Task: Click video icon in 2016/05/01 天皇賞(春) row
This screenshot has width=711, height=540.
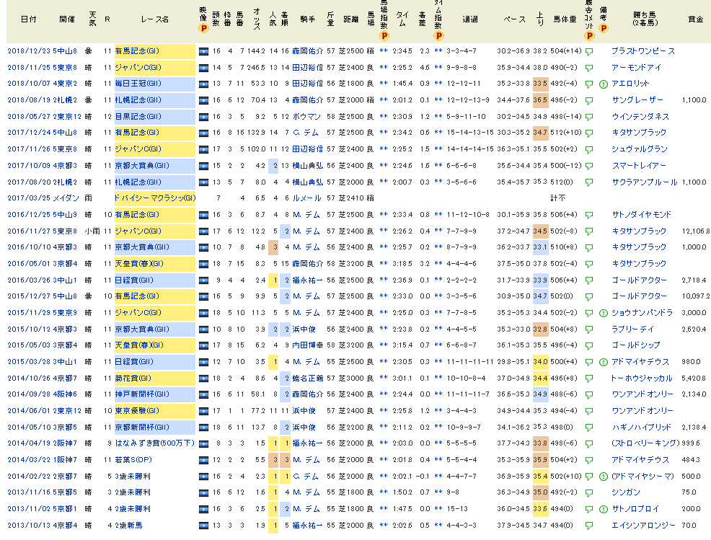Action: [x=203, y=264]
